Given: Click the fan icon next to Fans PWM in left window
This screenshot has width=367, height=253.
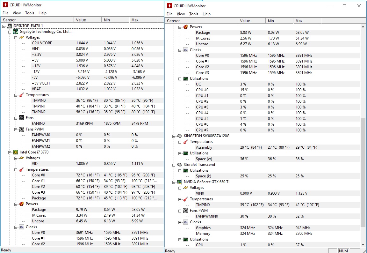Looking at the screenshot, I should (x=22, y=129).
